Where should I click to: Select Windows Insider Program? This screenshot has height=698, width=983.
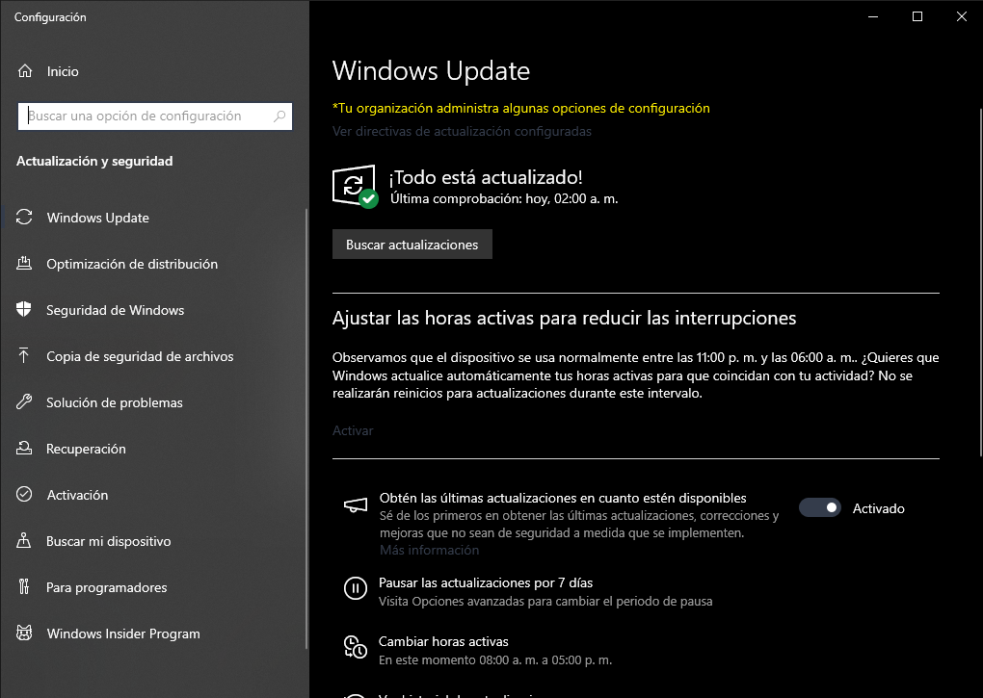[x=153, y=633]
